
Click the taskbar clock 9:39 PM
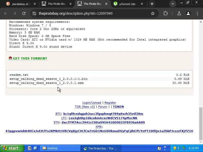click(194, 148)
